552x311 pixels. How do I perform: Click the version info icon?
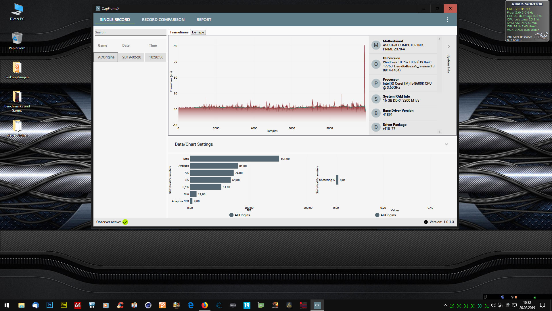426,222
